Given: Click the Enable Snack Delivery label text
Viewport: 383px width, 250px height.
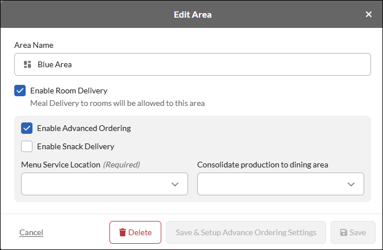Looking at the screenshot, I should 76,146.
